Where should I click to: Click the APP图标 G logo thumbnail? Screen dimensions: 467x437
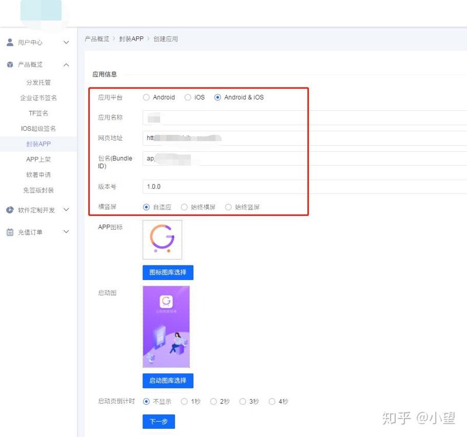(x=162, y=240)
